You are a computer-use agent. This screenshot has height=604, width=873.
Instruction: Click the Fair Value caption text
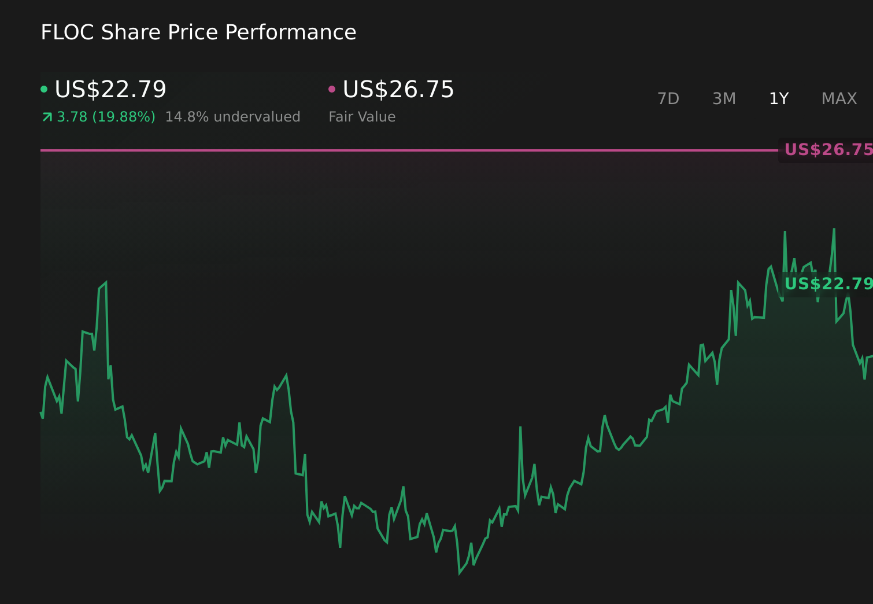(362, 116)
